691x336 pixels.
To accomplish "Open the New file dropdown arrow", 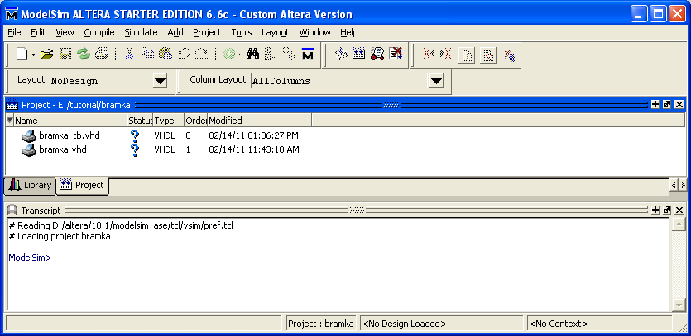I will 33,54.
